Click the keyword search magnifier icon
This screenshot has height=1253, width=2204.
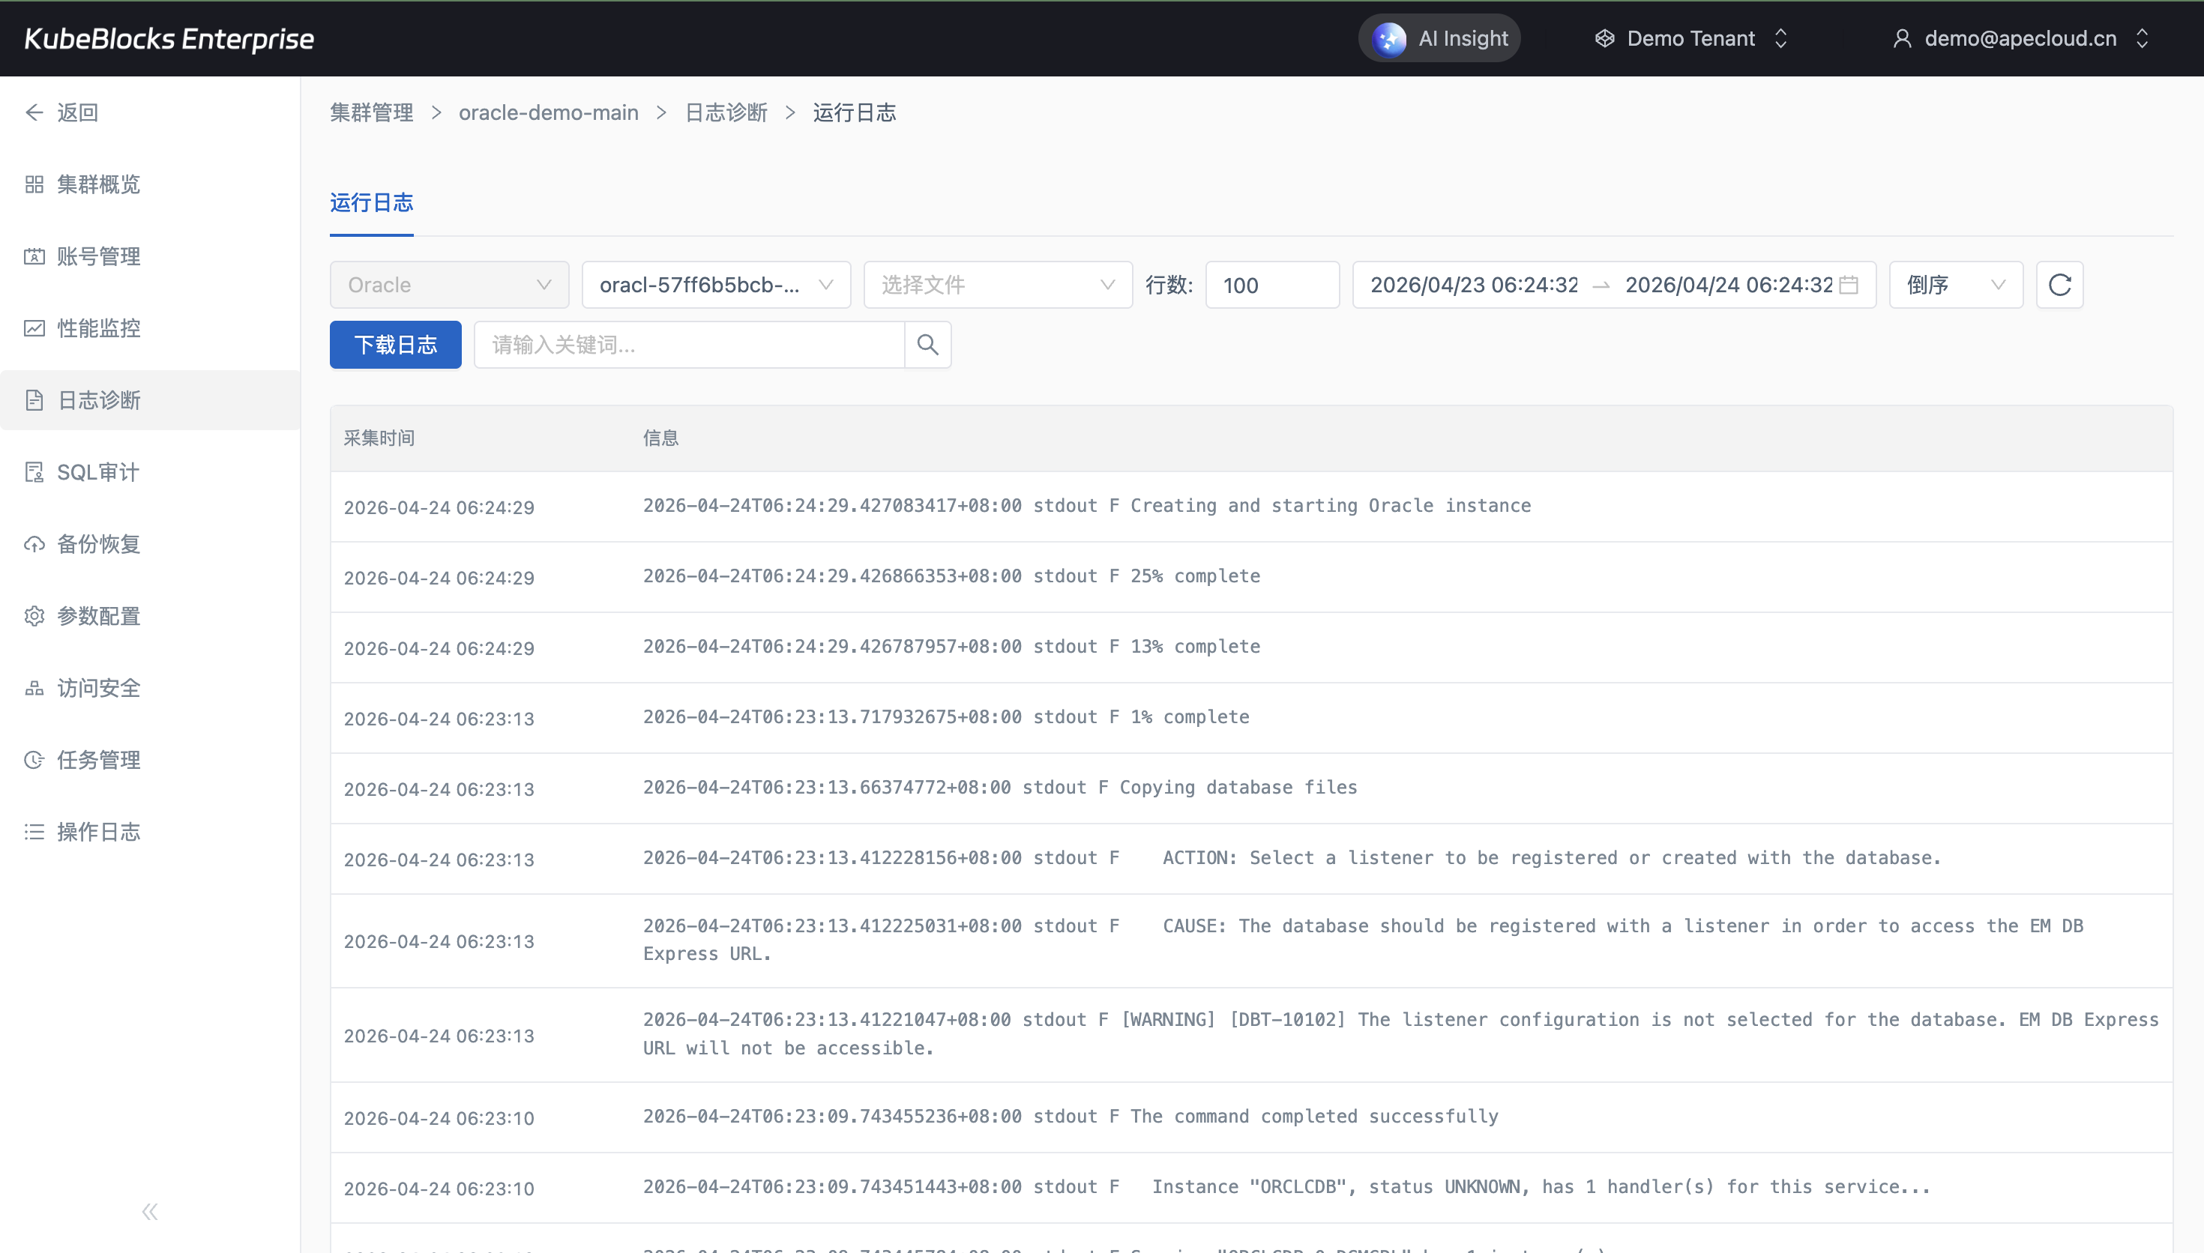click(x=927, y=345)
